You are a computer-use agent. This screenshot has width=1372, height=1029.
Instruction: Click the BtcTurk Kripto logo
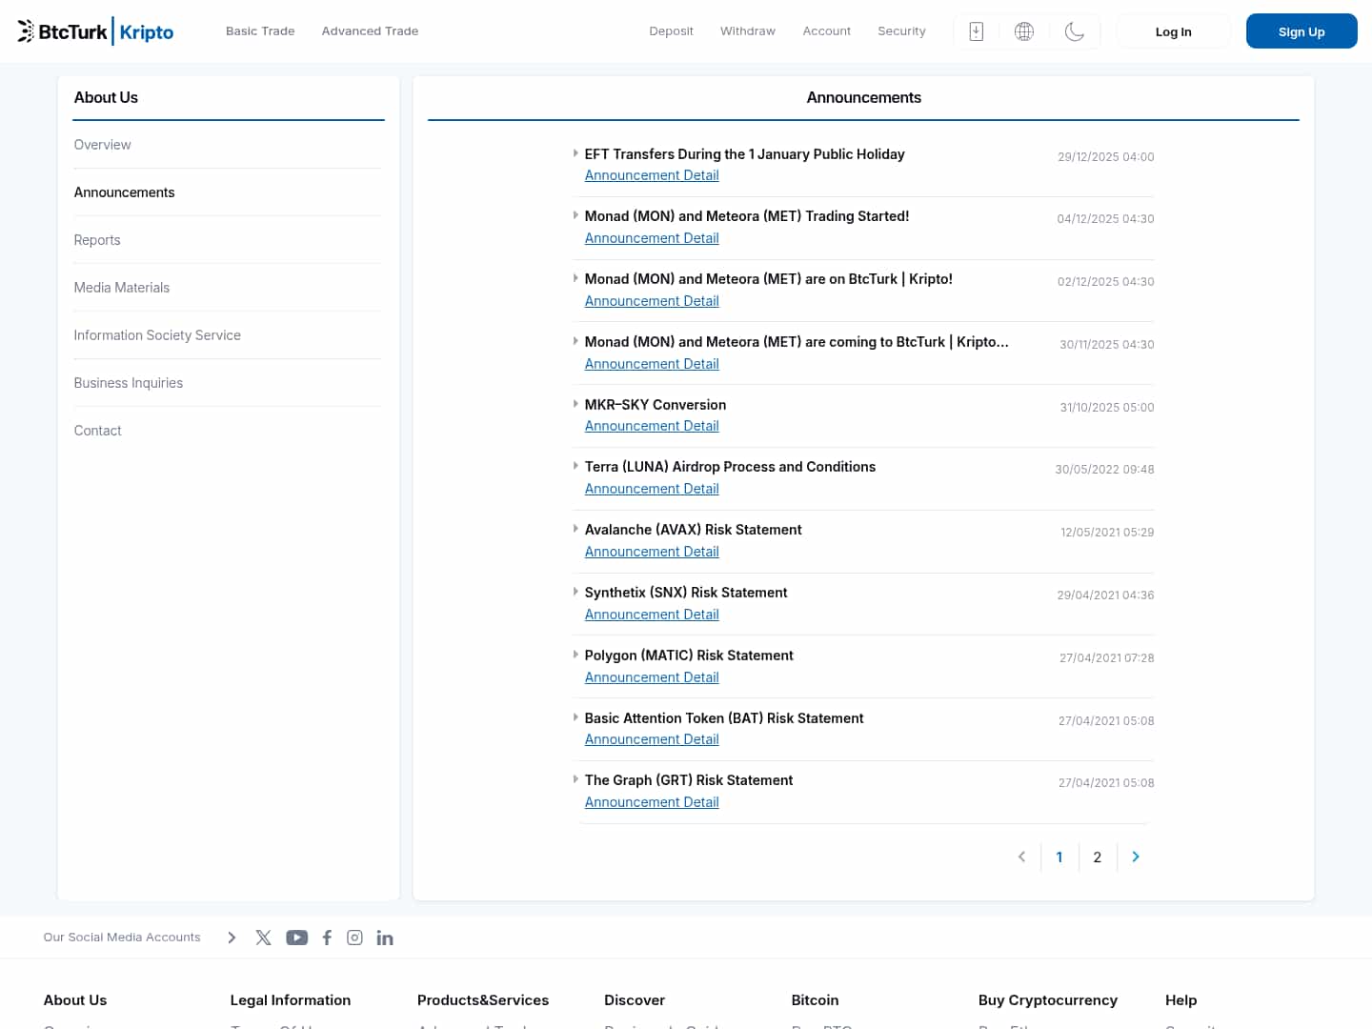pyautogui.click(x=95, y=31)
